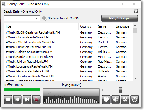The height and width of the screenshot is (110, 144).
Task: Select #Musik.eXTreMe on RauteMusik.FM
Action: pyautogui.click(x=30, y=42)
